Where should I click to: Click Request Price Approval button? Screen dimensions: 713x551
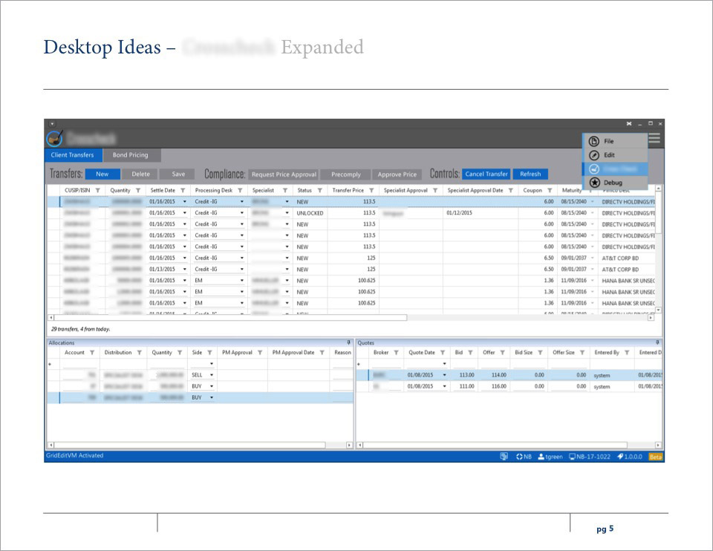coord(284,175)
